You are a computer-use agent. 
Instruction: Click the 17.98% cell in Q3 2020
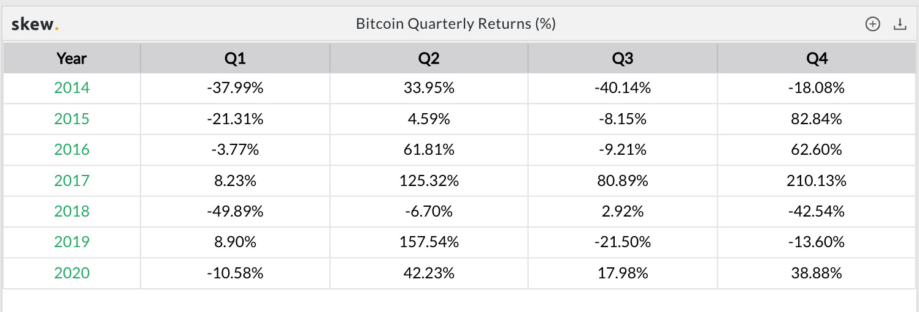click(623, 273)
